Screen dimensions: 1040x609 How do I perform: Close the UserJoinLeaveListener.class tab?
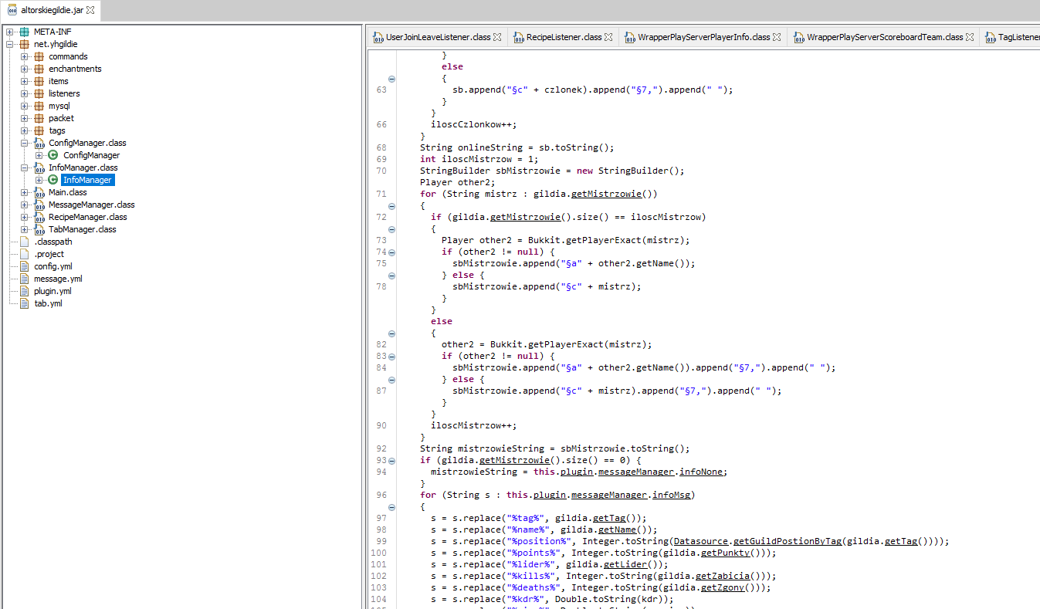pos(497,37)
